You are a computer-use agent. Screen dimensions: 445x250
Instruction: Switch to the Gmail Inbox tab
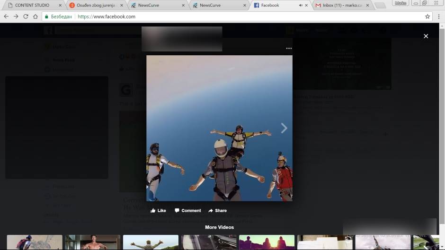[x=341, y=5]
